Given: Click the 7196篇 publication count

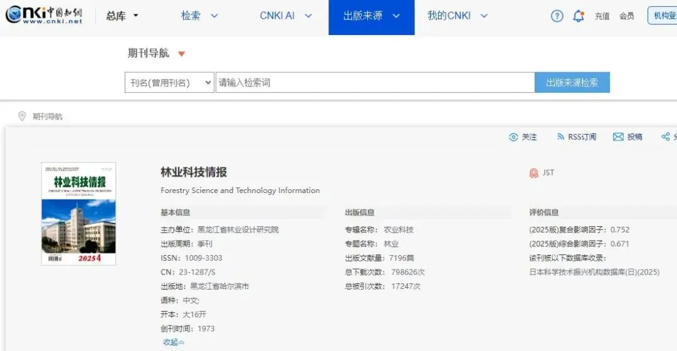Looking at the screenshot, I should (402, 258).
